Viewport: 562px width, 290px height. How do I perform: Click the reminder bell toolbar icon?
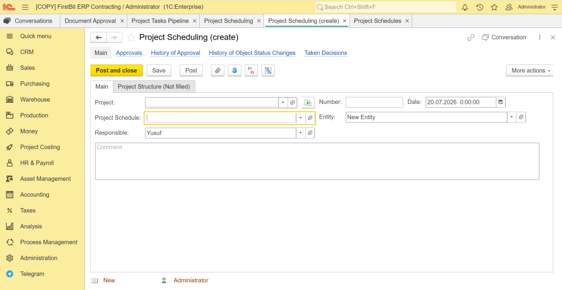[234, 70]
